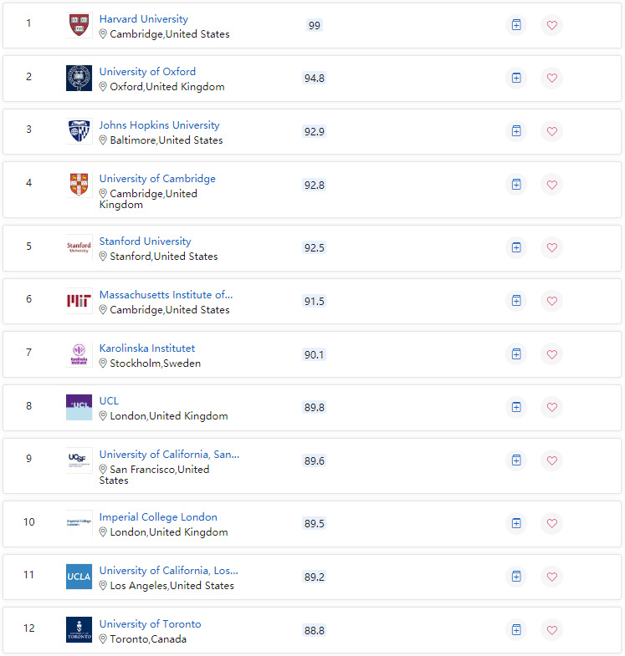Favorite University of Toronto with heart
This screenshot has width=625, height=656.
coord(551,629)
